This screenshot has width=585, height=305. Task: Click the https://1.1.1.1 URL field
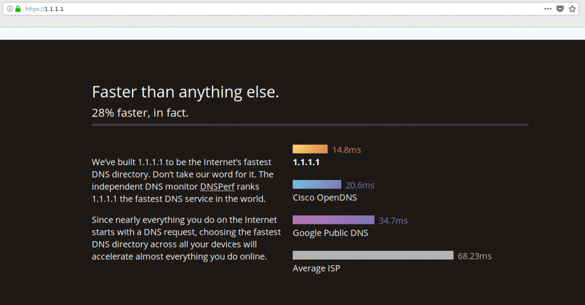click(283, 9)
